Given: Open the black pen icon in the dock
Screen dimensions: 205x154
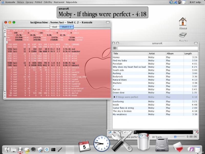Looking at the screenshot, I should click(60, 150).
